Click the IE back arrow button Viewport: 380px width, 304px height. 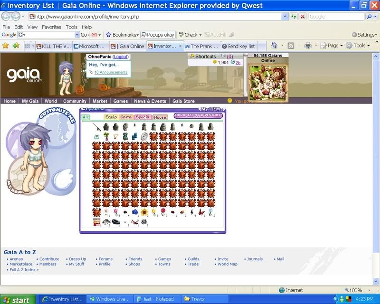coord(6,17)
